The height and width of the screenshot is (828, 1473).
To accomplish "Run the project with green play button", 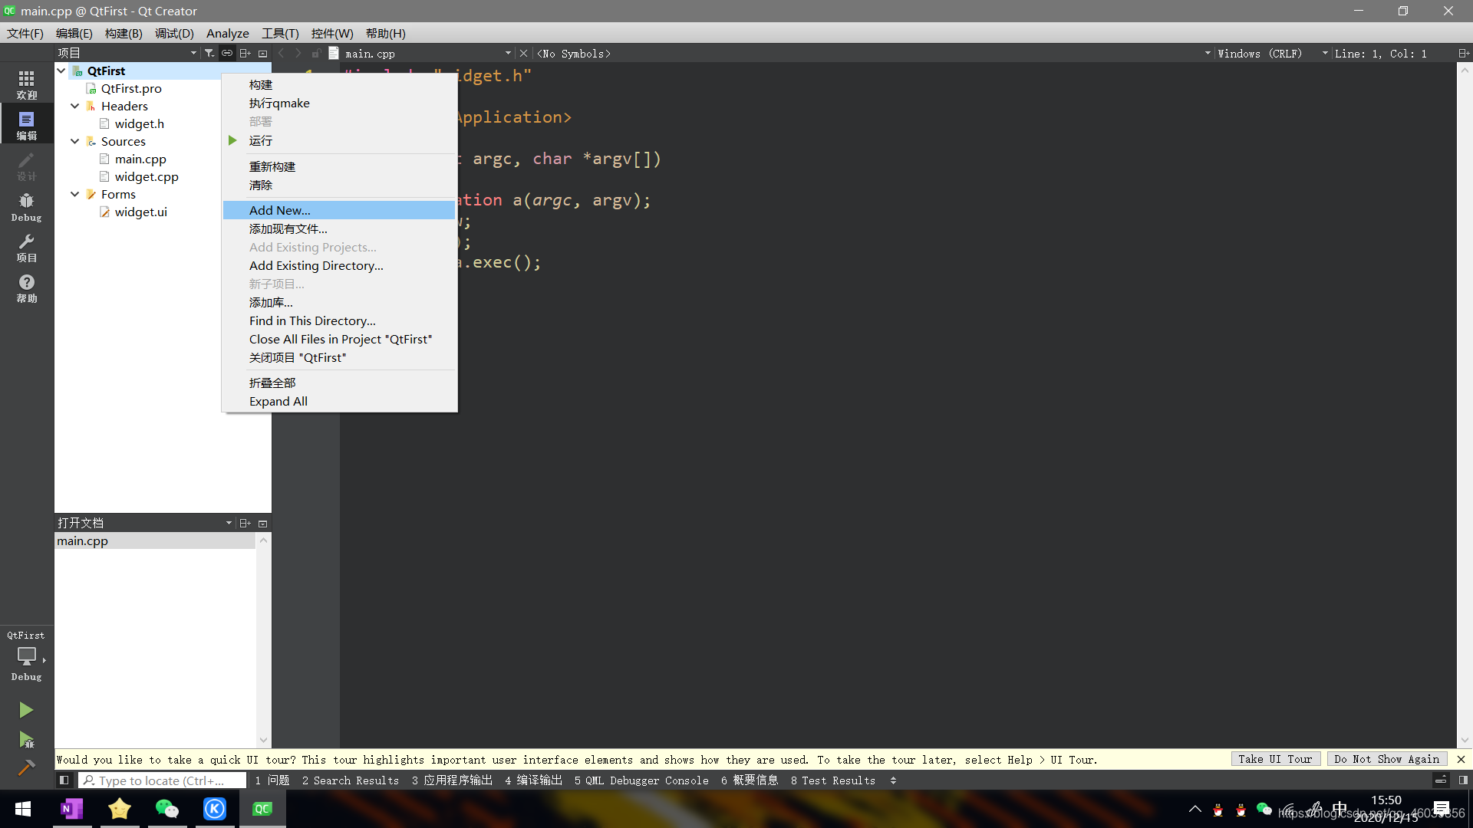I will tap(26, 710).
